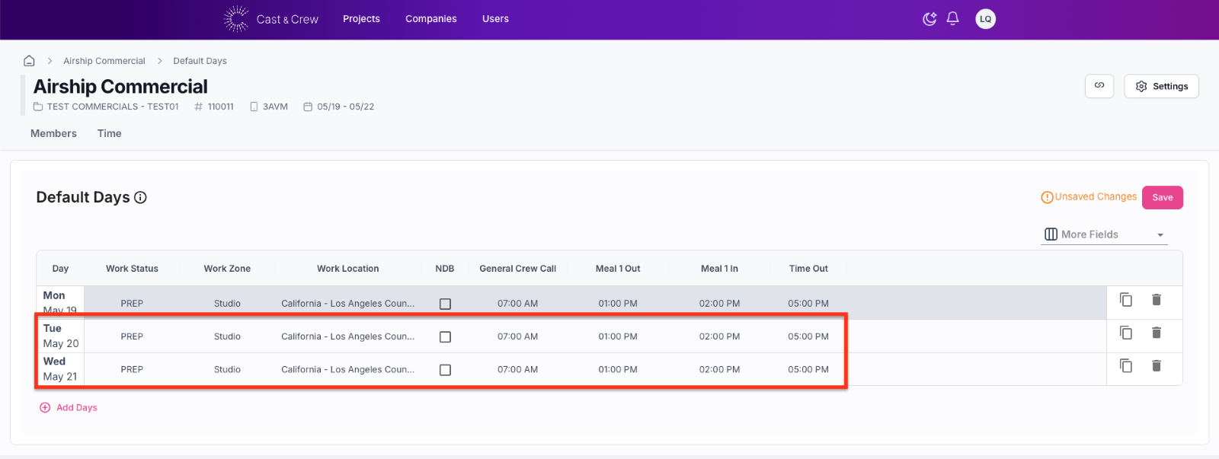Delete the Mon May 19 row

coord(1157,300)
